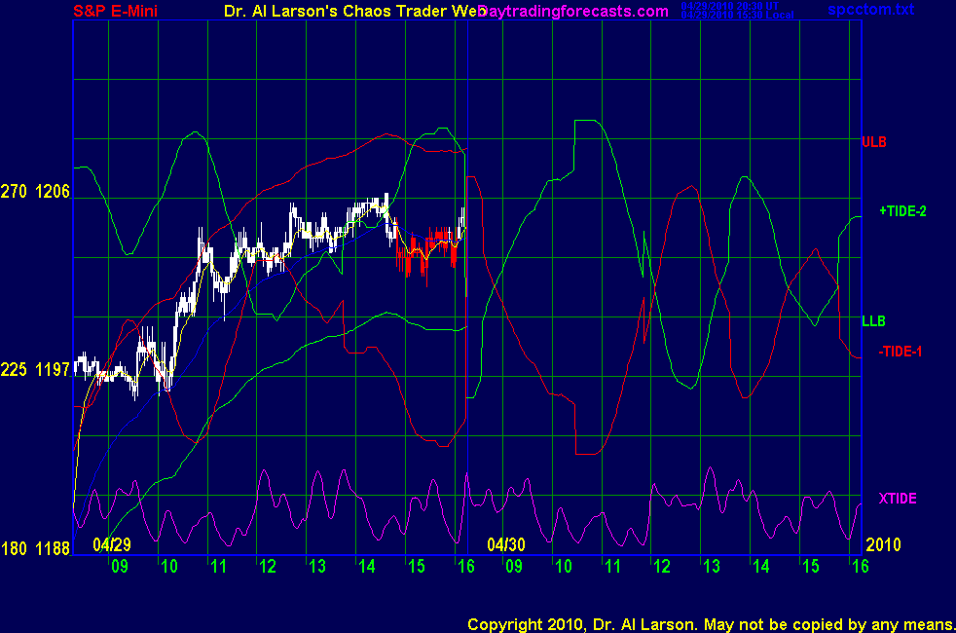This screenshot has height=633, width=956.
Task: Click hour 16 of 04/30 session
Action: 861,567
